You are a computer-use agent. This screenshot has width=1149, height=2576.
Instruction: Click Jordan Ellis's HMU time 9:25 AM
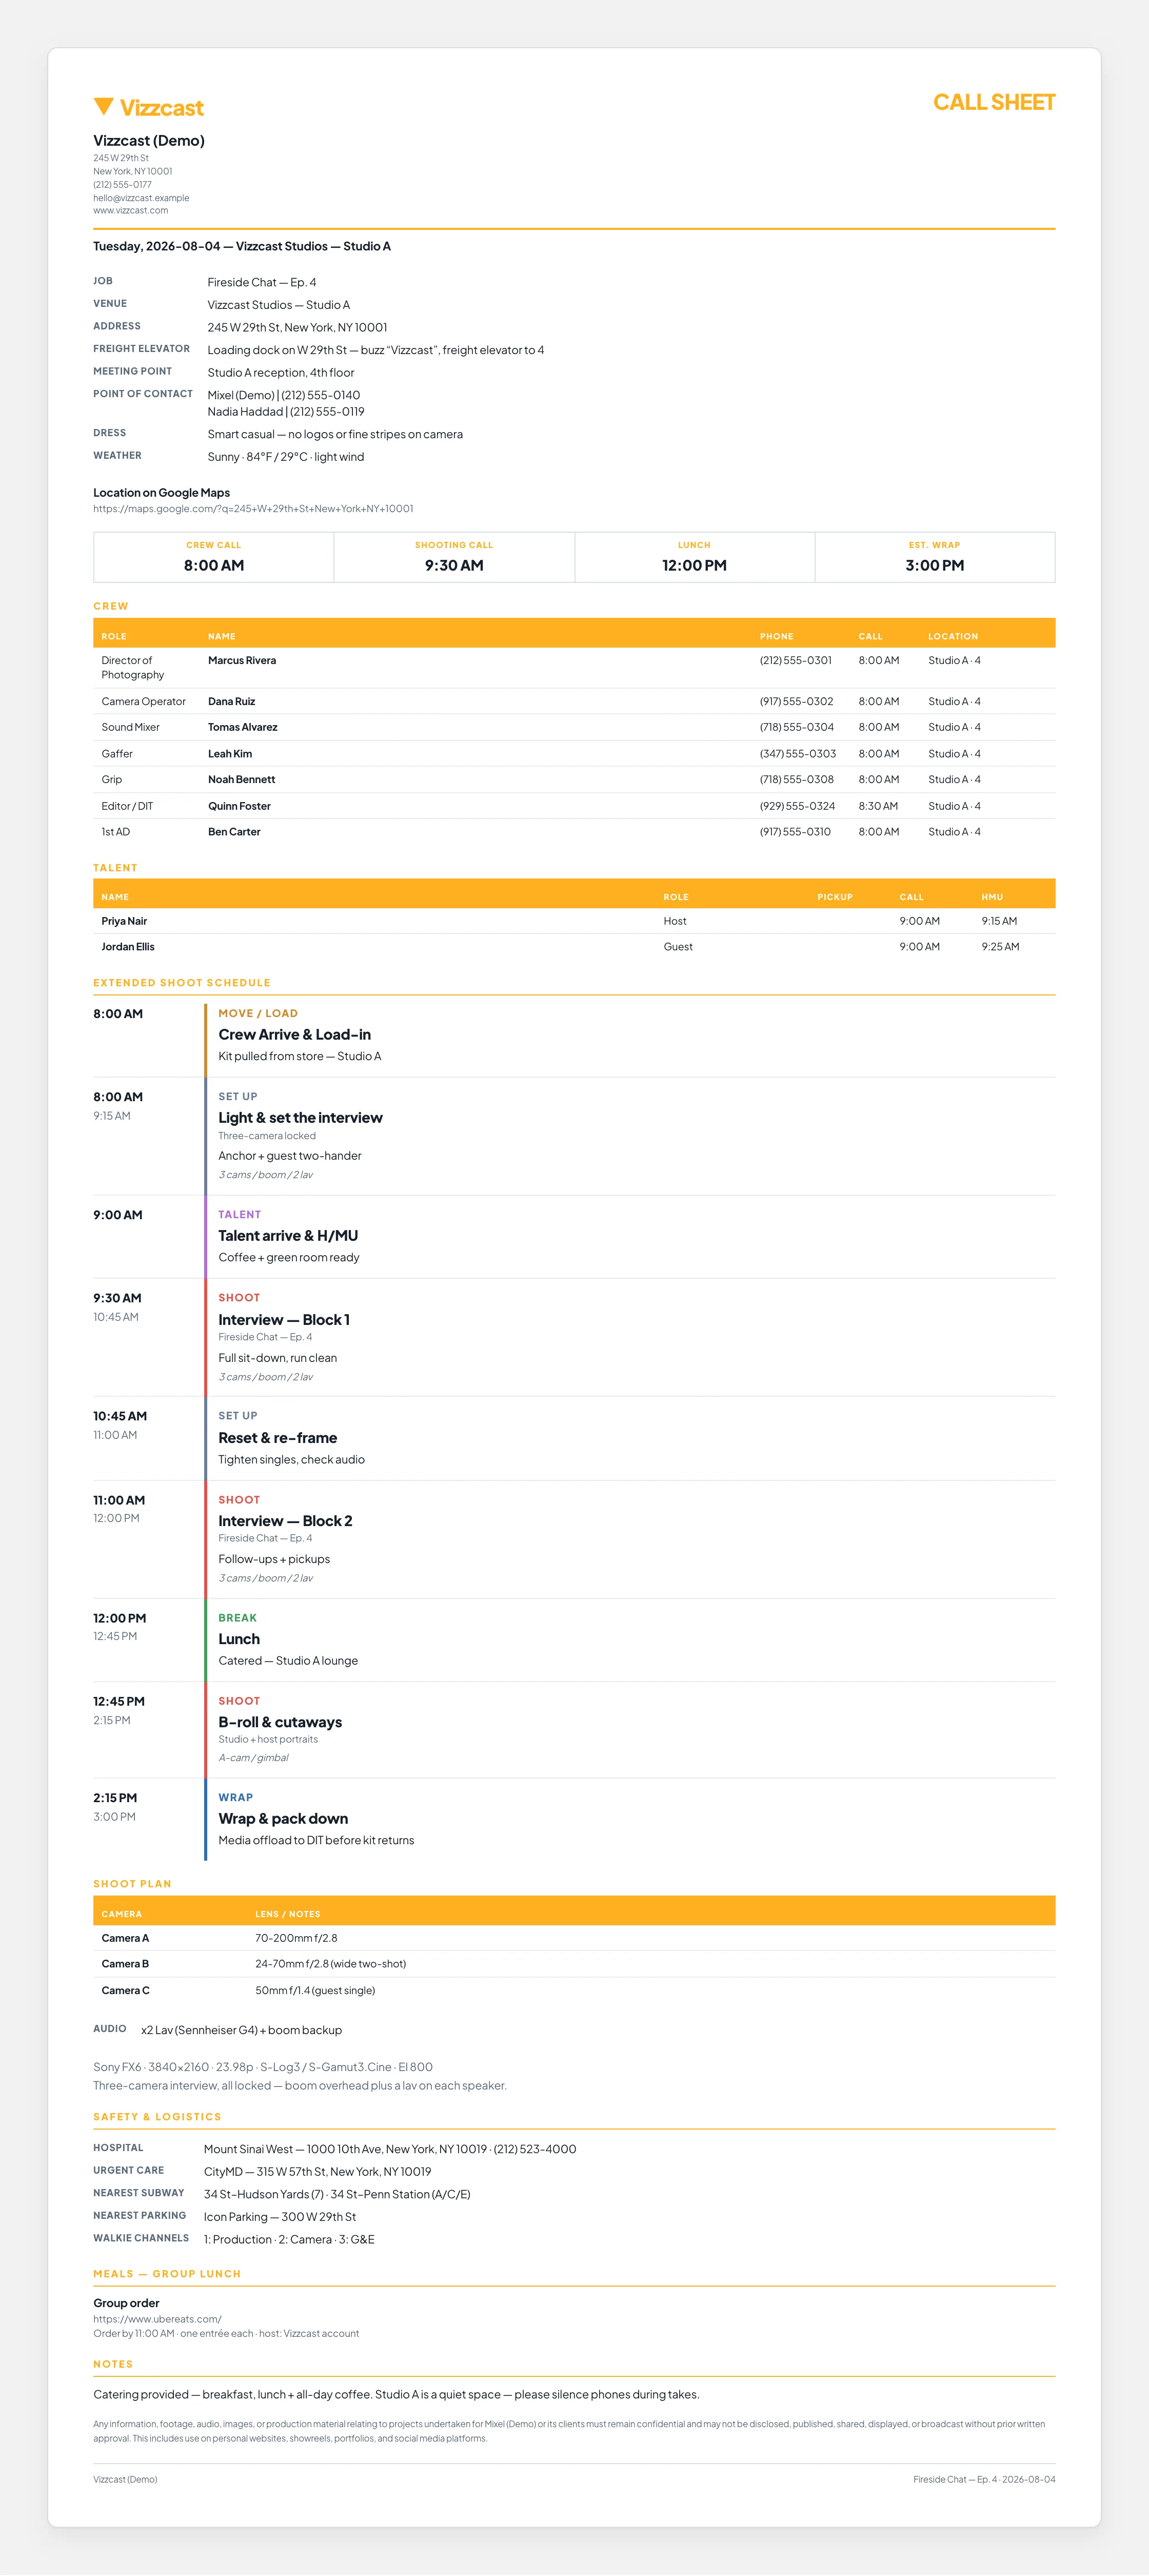tap(1000, 947)
